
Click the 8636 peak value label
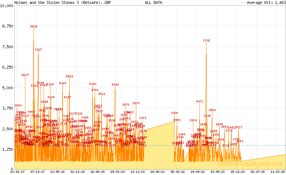point(34,26)
